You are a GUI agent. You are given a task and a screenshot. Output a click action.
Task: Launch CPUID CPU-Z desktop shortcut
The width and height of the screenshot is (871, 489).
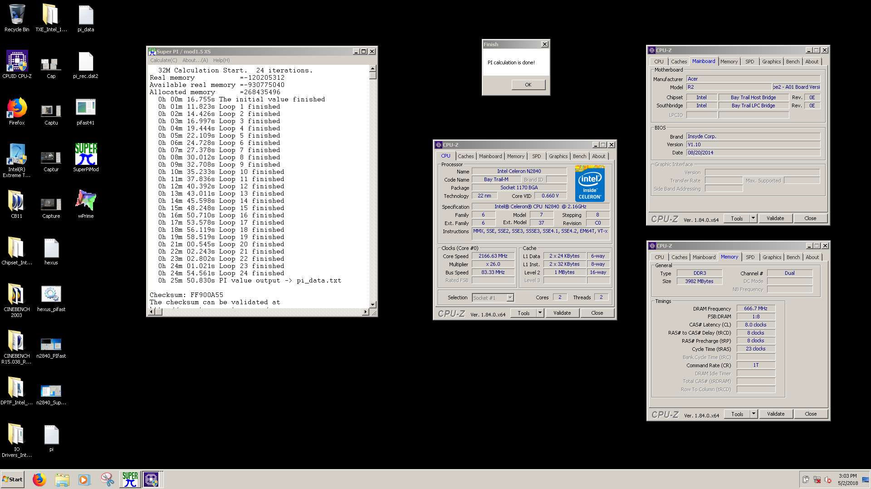point(17,65)
